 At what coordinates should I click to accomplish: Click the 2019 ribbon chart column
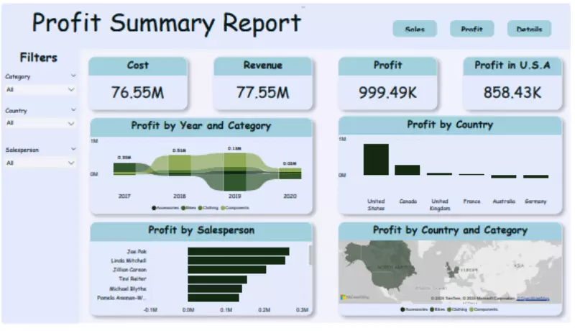point(235,172)
